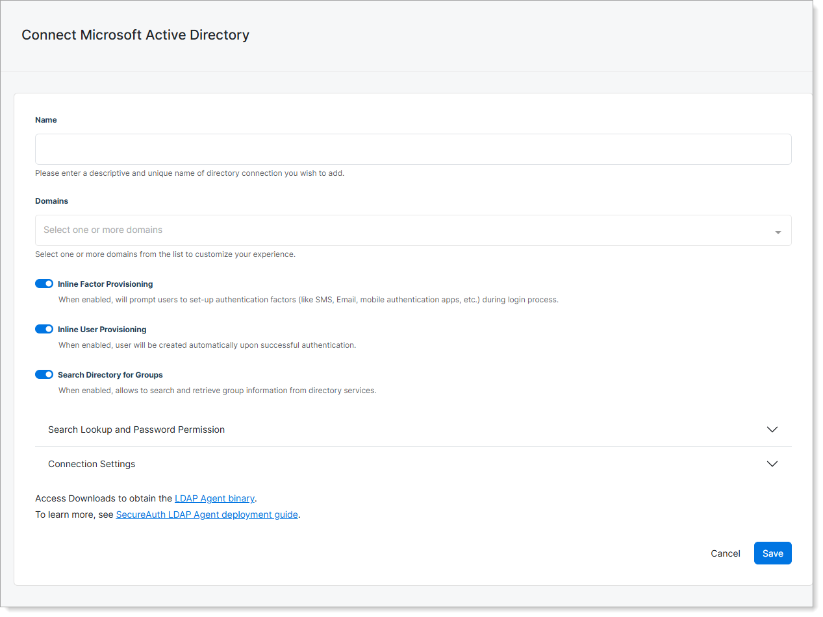Screen dimensions: 823x617
Task: Click the Domains dropdown caret arrow
Action: [778, 232]
